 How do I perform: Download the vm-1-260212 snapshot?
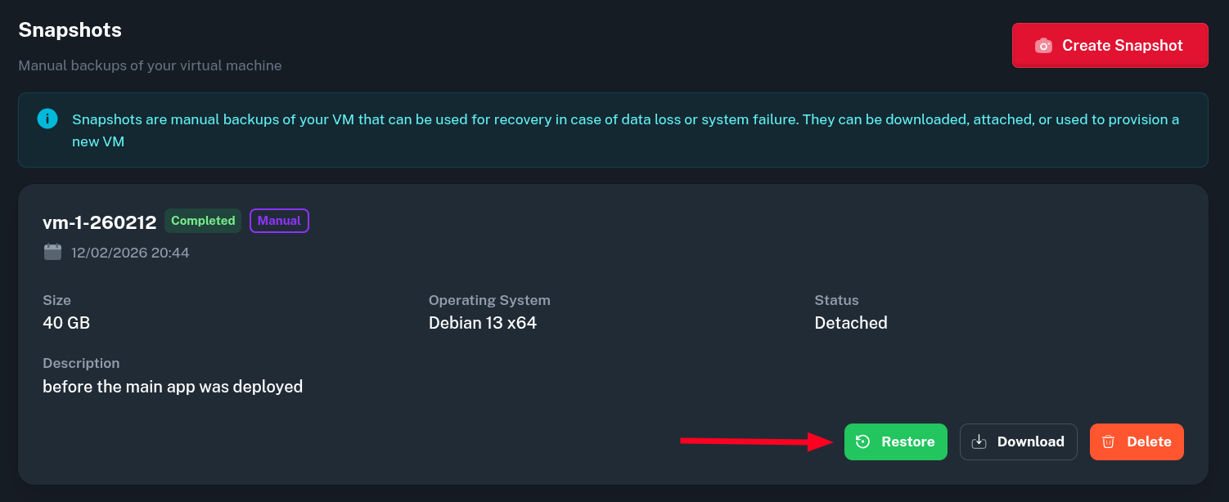pos(1018,441)
